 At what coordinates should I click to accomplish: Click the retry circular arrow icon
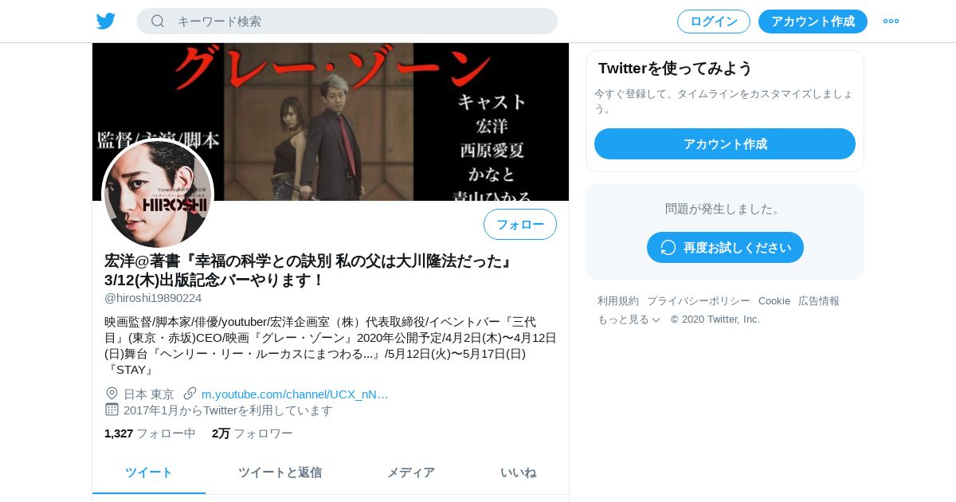[668, 247]
